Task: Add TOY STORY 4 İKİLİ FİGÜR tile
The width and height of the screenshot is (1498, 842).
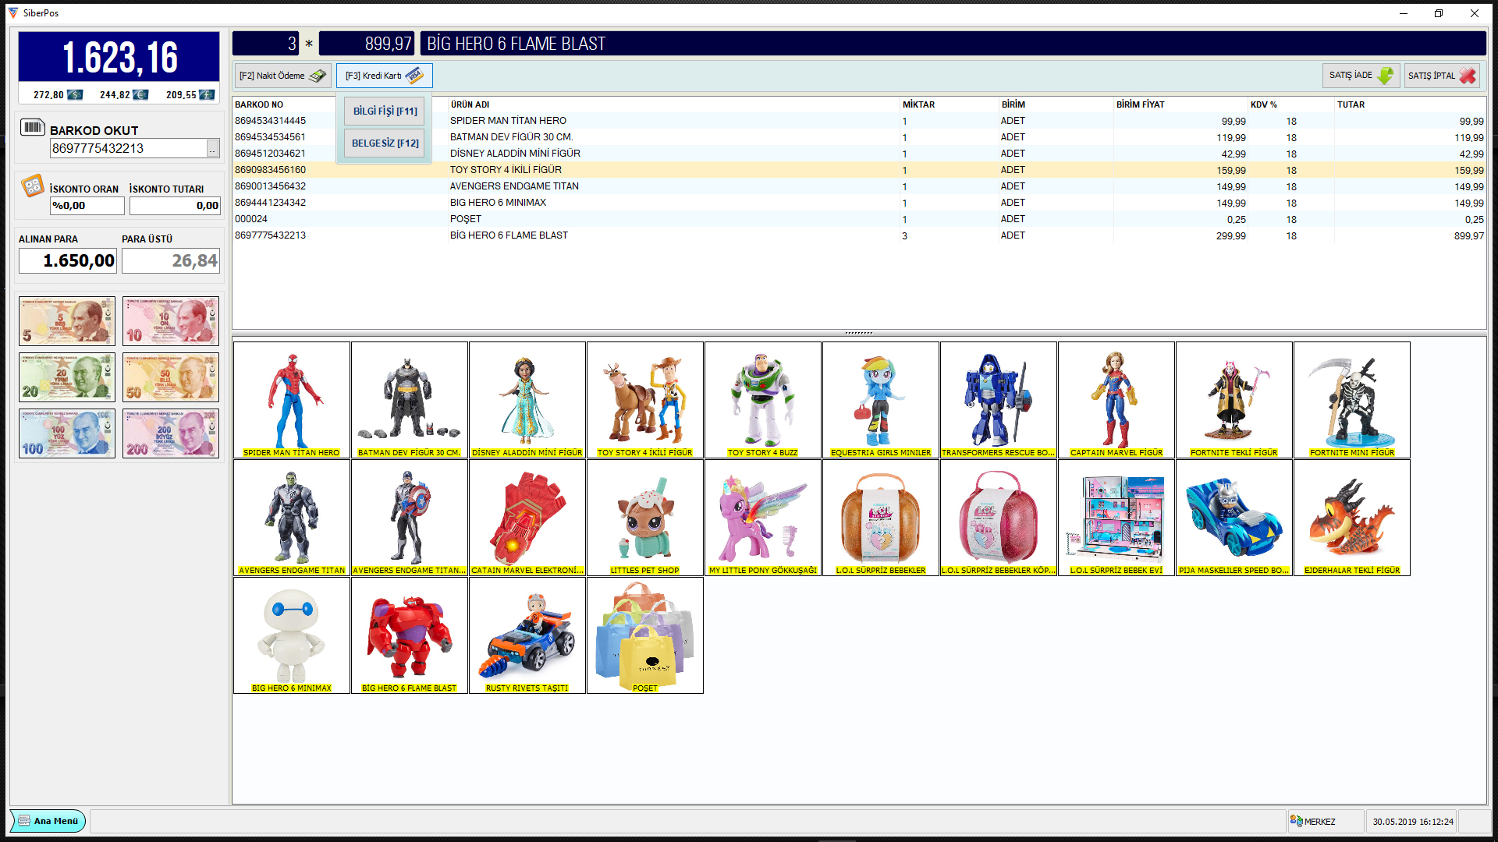Action: point(645,400)
